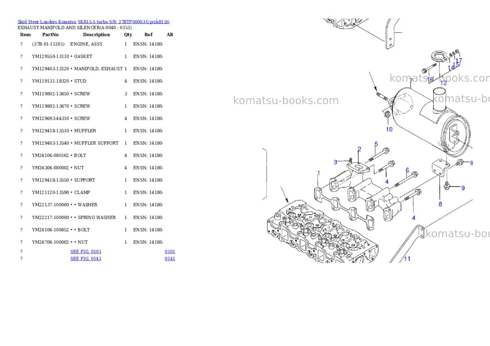This screenshot has width=490, height=346.
Task: Select part number YM26106-080162
Action: tap(50, 156)
